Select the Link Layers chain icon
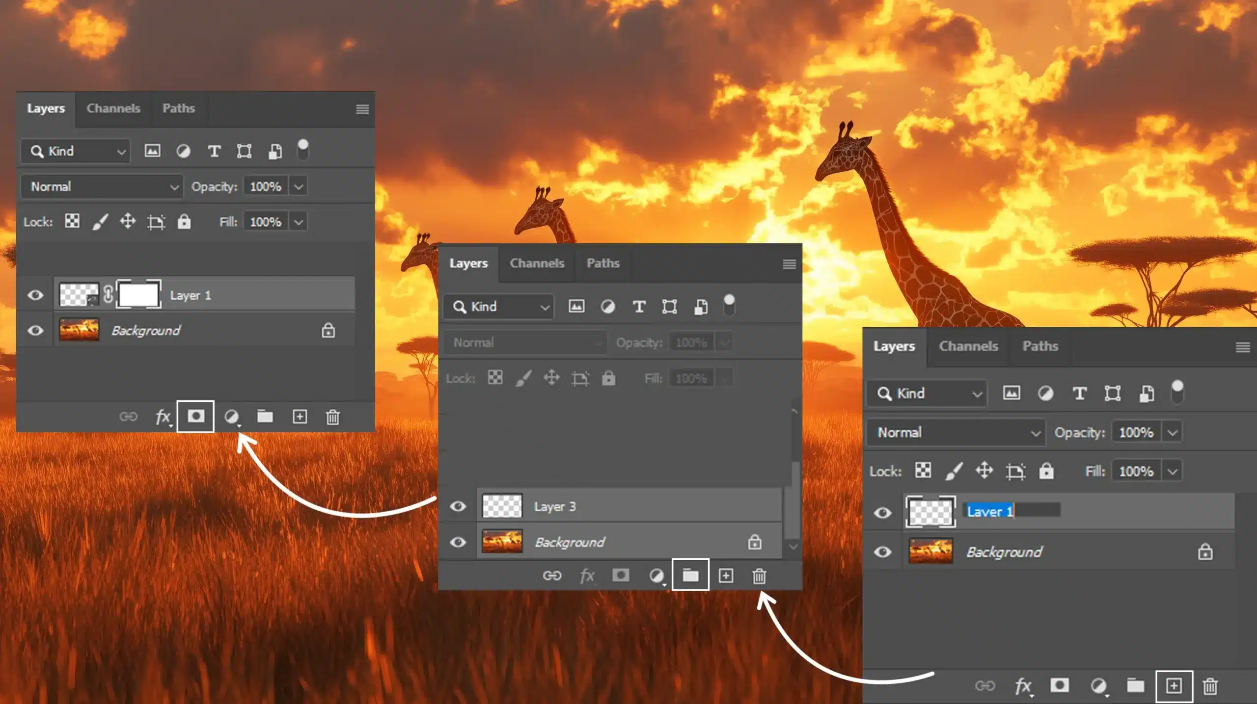This screenshot has width=1257, height=704. (x=129, y=417)
